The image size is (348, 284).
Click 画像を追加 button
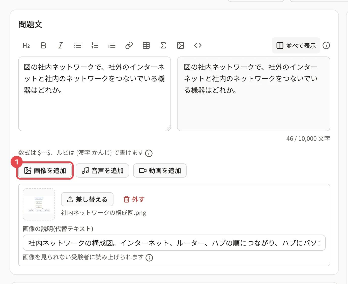point(45,171)
